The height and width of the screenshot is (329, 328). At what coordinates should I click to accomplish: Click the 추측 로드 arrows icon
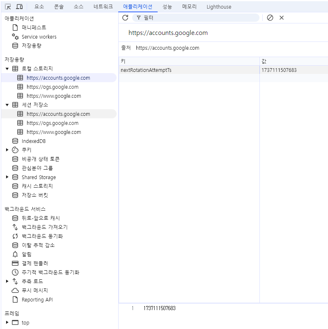pyautogui.click(x=15, y=281)
